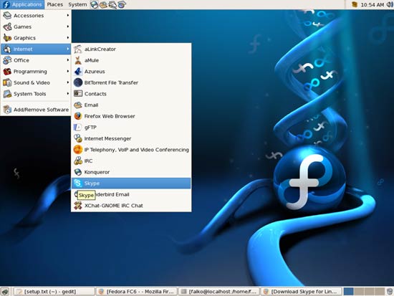This screenshot has width=394, height=296.
Task: Click the Internet Messenger icon
Action: (78, 138)
